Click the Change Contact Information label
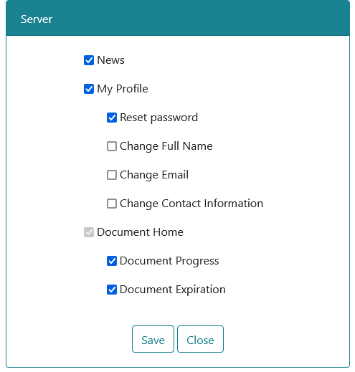 coord(191,204)
